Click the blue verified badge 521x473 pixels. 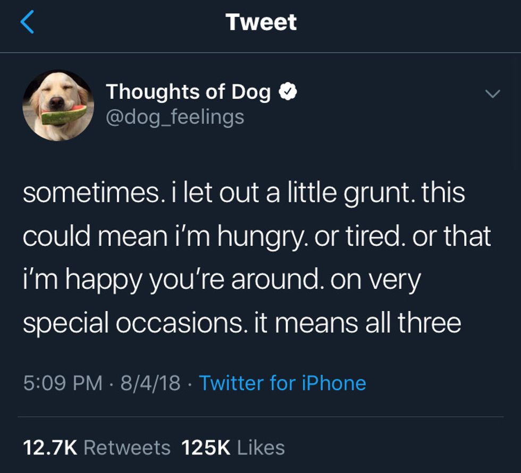(x=289, y=92)
